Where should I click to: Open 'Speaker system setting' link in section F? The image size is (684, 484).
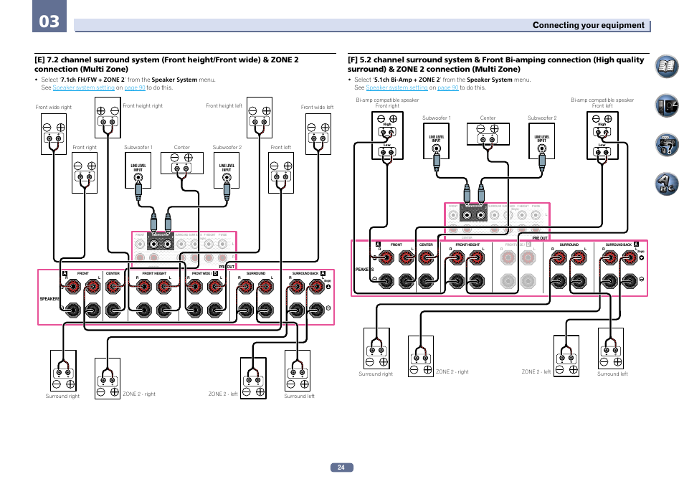pos(396,87)
